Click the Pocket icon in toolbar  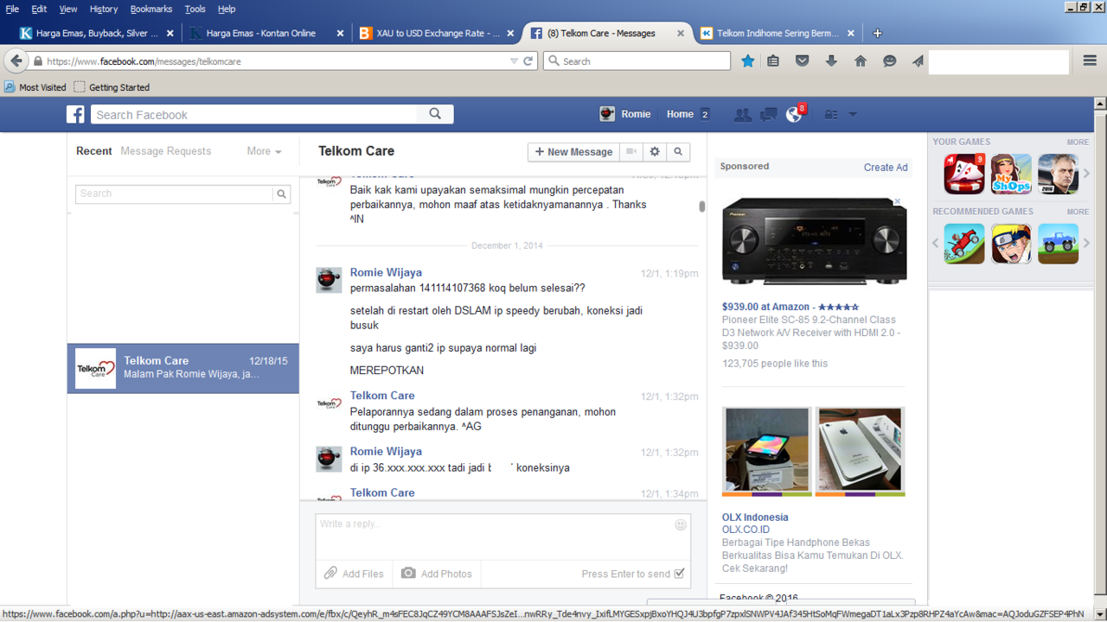[803, 61]
